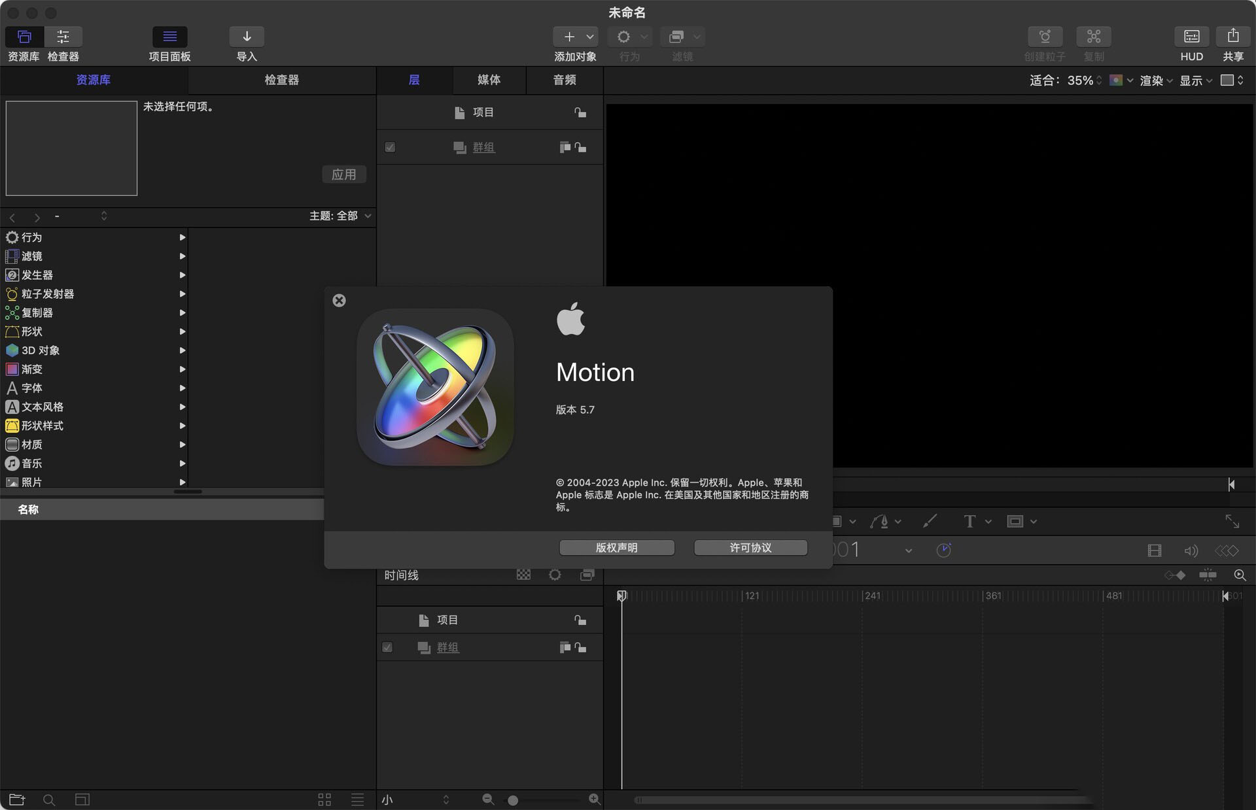Viewport: 1256px width, 810px height.
Task: Switch Library to list view
Action: click(357, 799)
